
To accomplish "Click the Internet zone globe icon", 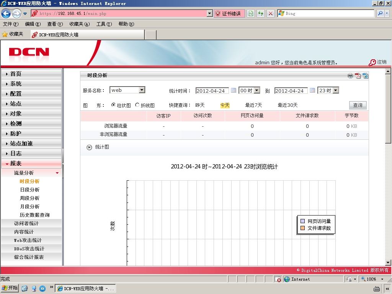I will coord(287,279).
